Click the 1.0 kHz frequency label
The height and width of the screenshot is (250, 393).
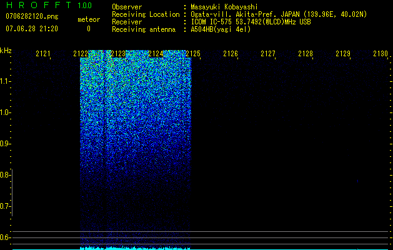coord(5,112)
